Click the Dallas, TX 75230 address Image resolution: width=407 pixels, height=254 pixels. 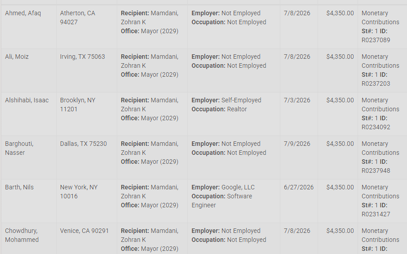pos(83,144)
